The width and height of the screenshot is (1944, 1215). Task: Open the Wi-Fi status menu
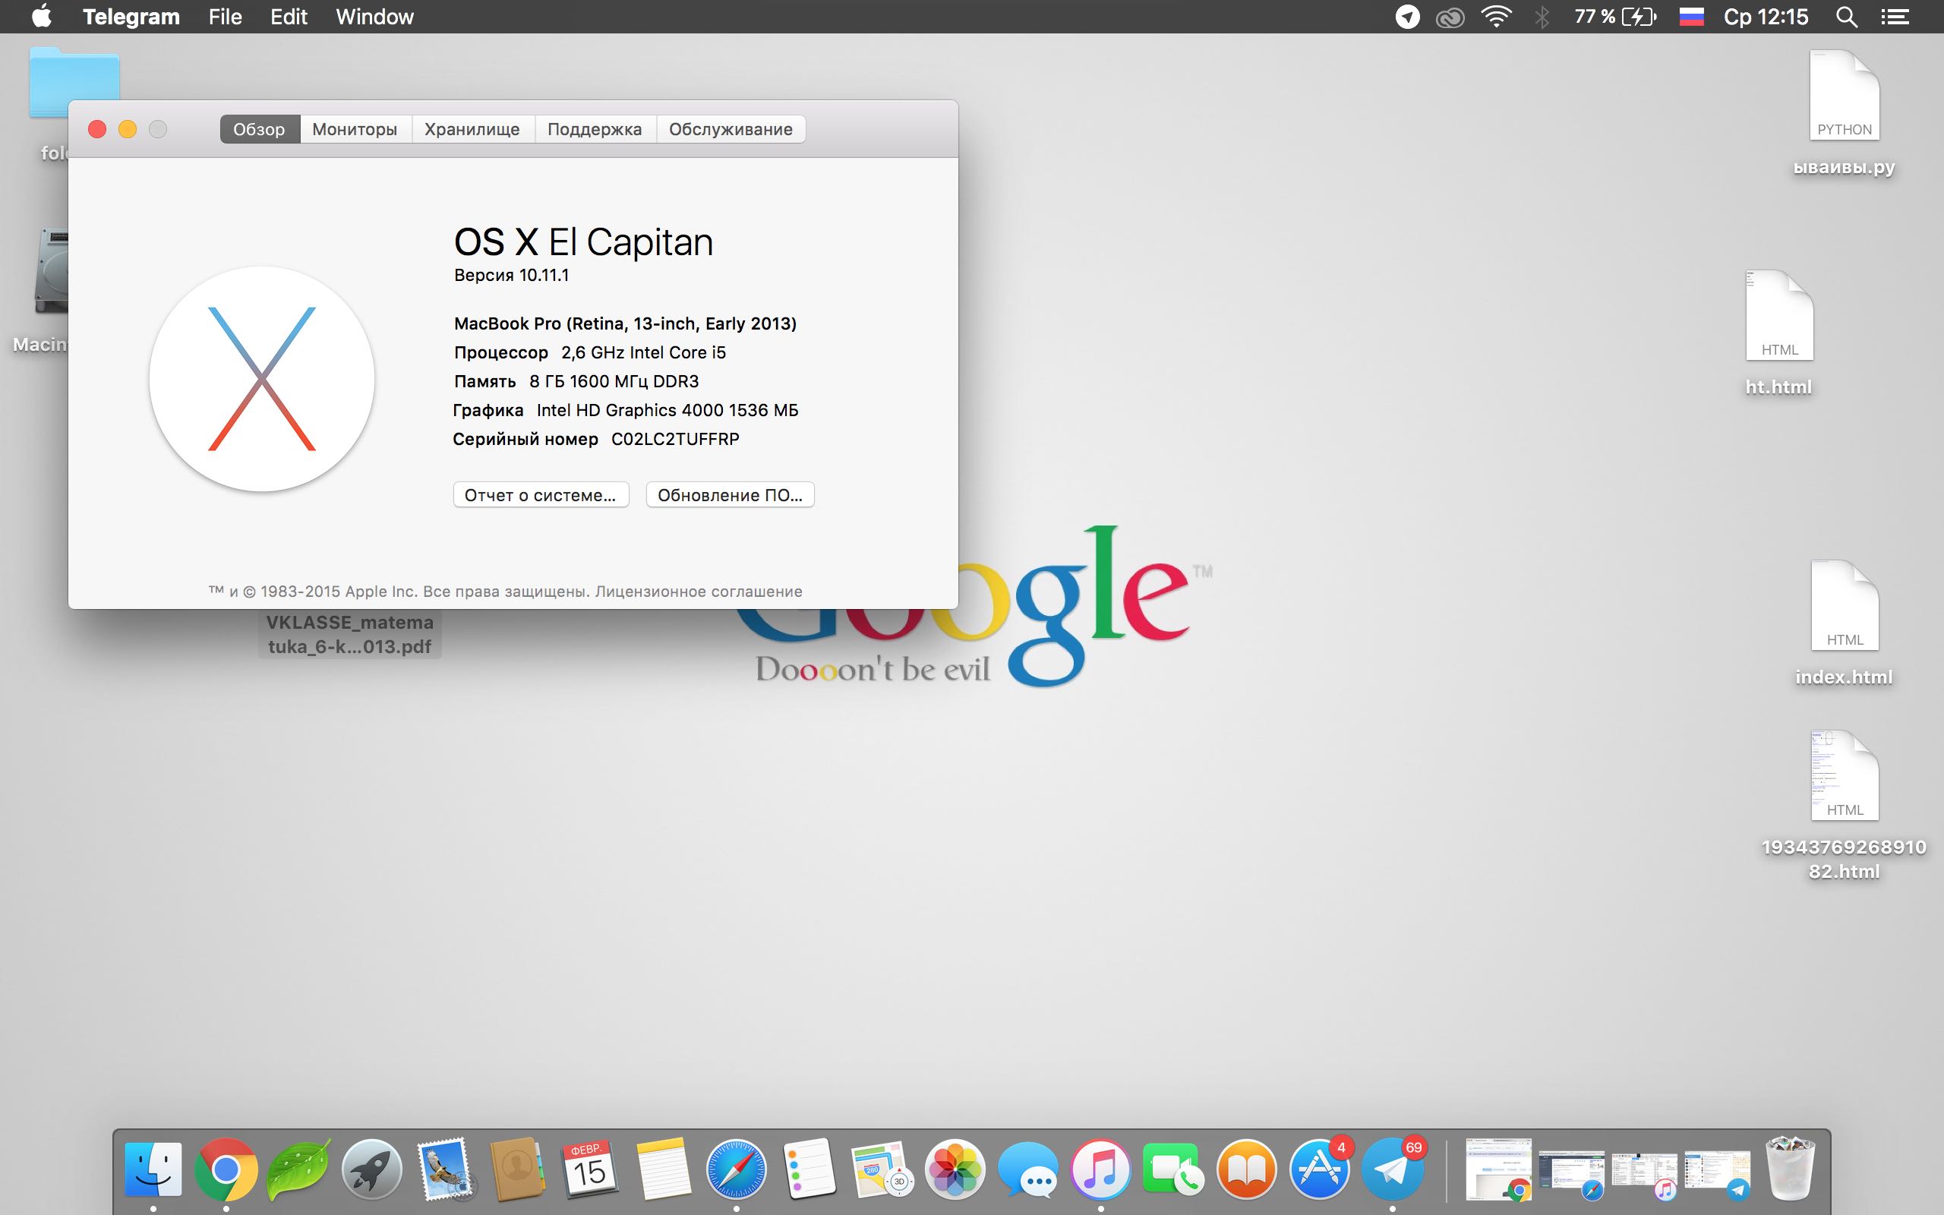1496,17
